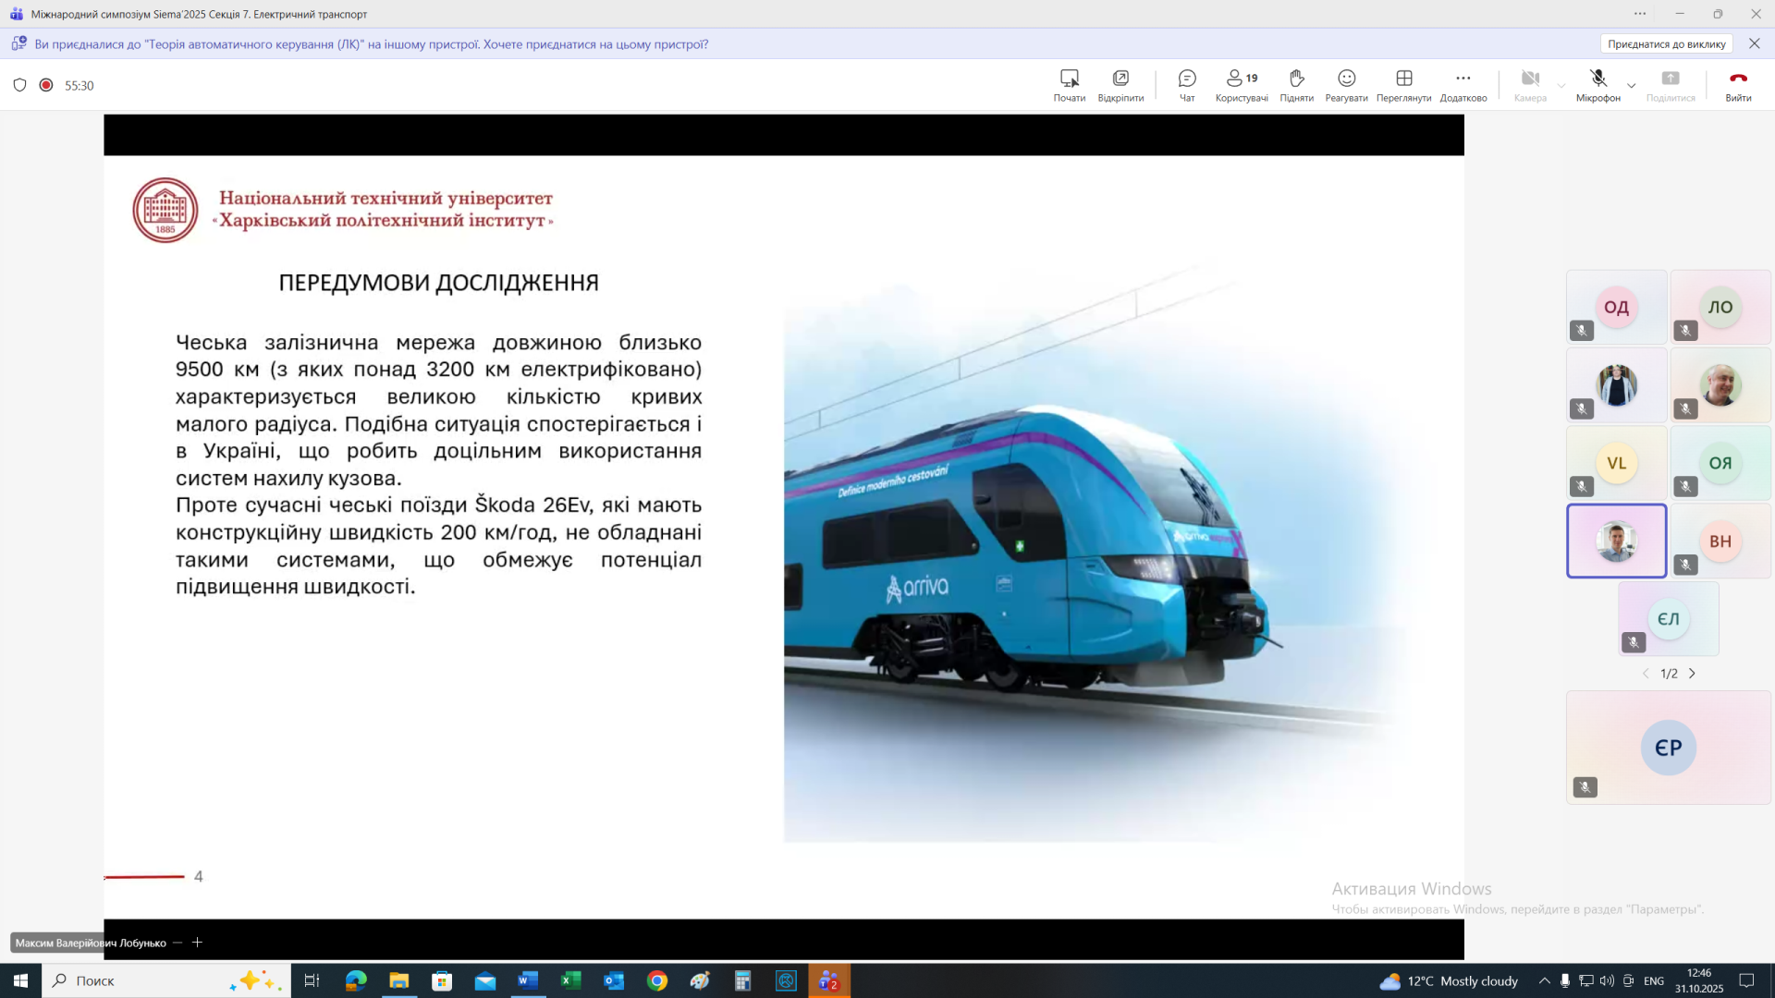
Task: Dismiss the join notification banner
Action: [x=1754, y=44]
